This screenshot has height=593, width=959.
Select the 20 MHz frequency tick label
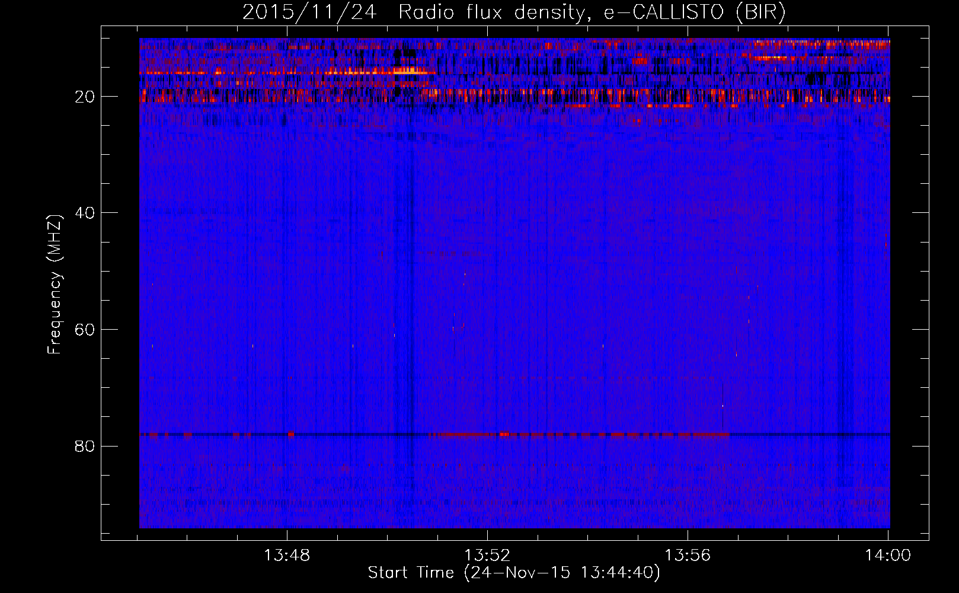click(85, 97)
